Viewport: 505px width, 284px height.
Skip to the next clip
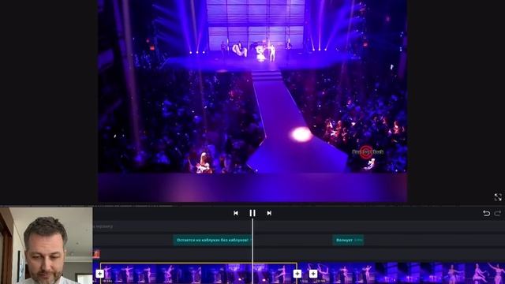pos(269,213)
